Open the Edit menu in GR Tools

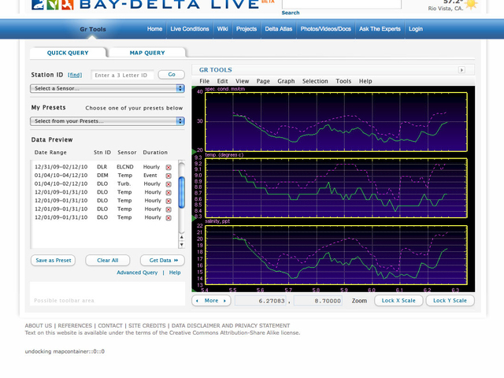coord(222,81)
